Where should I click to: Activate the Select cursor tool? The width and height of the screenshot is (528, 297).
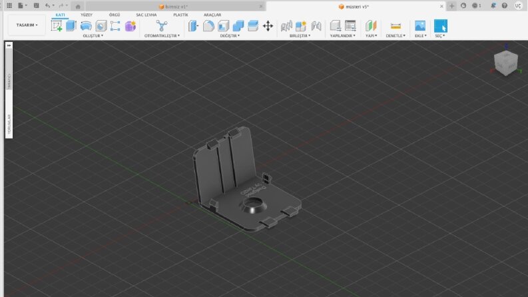click(x=441, y=26)
